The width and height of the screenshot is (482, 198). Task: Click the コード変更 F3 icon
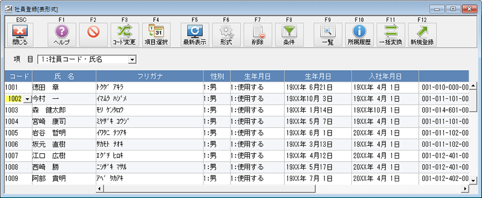[x=124, y=35]
